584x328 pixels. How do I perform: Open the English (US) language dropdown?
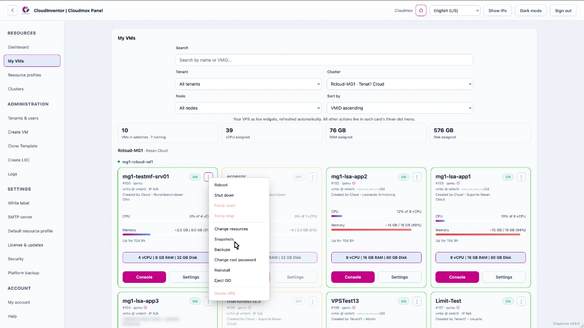point(455,11)
